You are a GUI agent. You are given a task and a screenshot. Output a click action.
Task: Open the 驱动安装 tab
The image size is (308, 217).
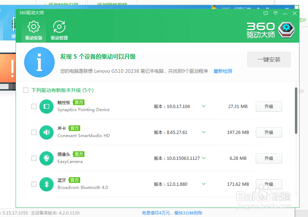click(x=34, y=31)
